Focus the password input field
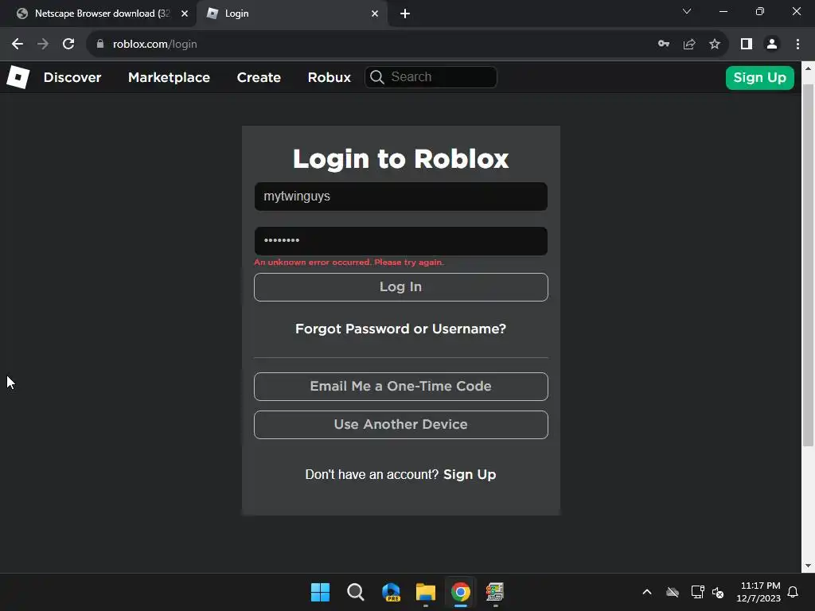This screenshot has width=815, height=611. [401, 240]
